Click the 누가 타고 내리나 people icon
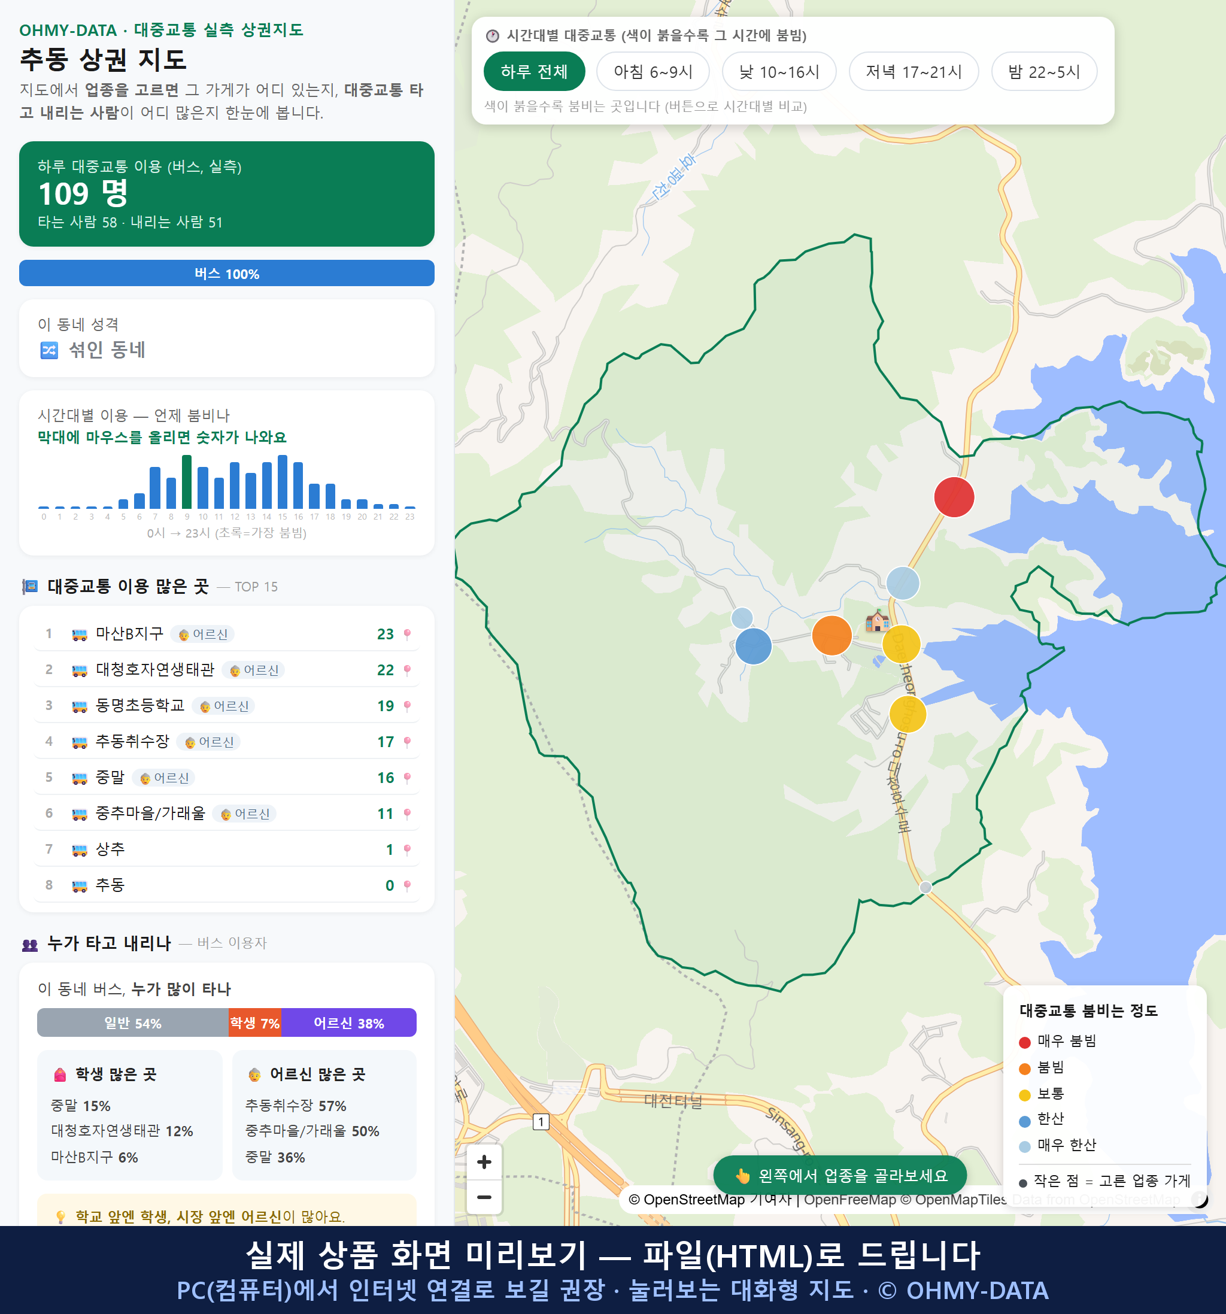Viewport: 1226px width, 1314px height. pos(30,945)
